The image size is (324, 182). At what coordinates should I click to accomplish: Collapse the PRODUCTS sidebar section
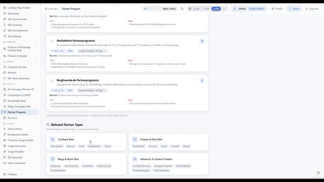tap(36, 42)
